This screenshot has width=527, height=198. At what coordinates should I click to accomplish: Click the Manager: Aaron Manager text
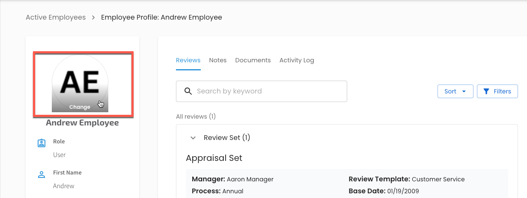pyautogui.click(x=232, y=179)
